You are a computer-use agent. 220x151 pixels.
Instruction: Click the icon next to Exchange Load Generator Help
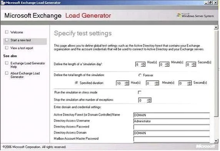click(x=7, y=63)
